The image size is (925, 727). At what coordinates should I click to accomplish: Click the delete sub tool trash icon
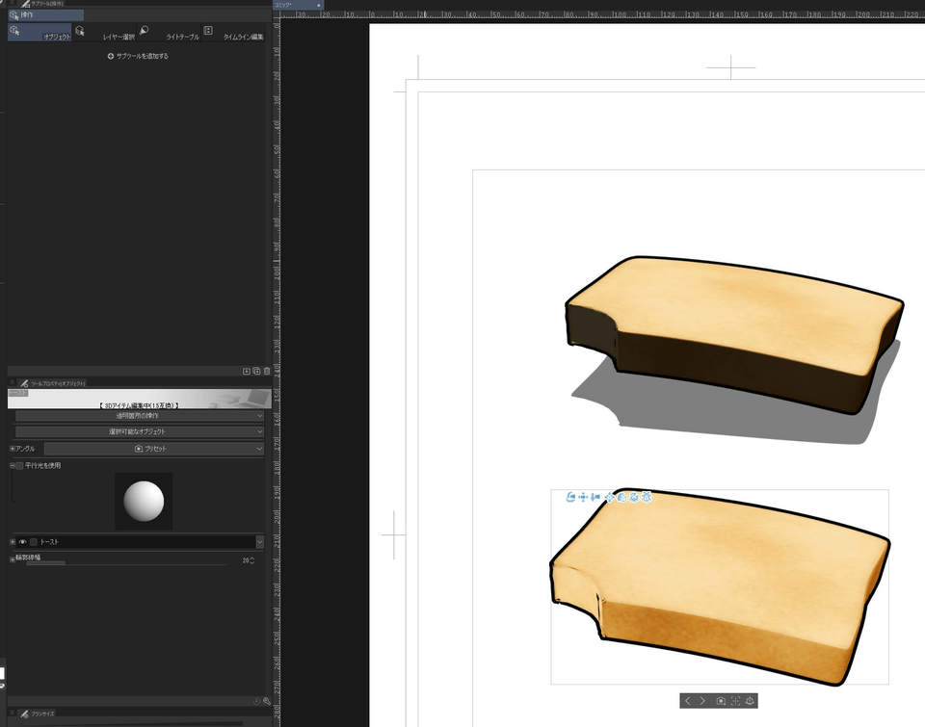[267, 371]
